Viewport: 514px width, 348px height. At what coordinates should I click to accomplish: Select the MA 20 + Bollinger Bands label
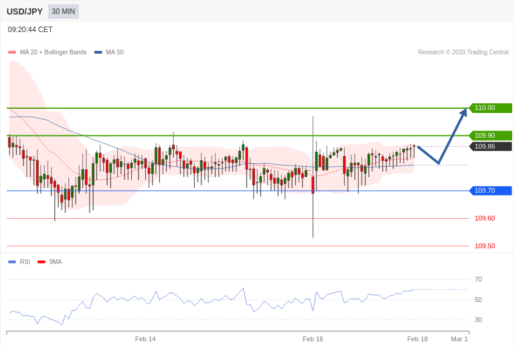coord(53,52)
